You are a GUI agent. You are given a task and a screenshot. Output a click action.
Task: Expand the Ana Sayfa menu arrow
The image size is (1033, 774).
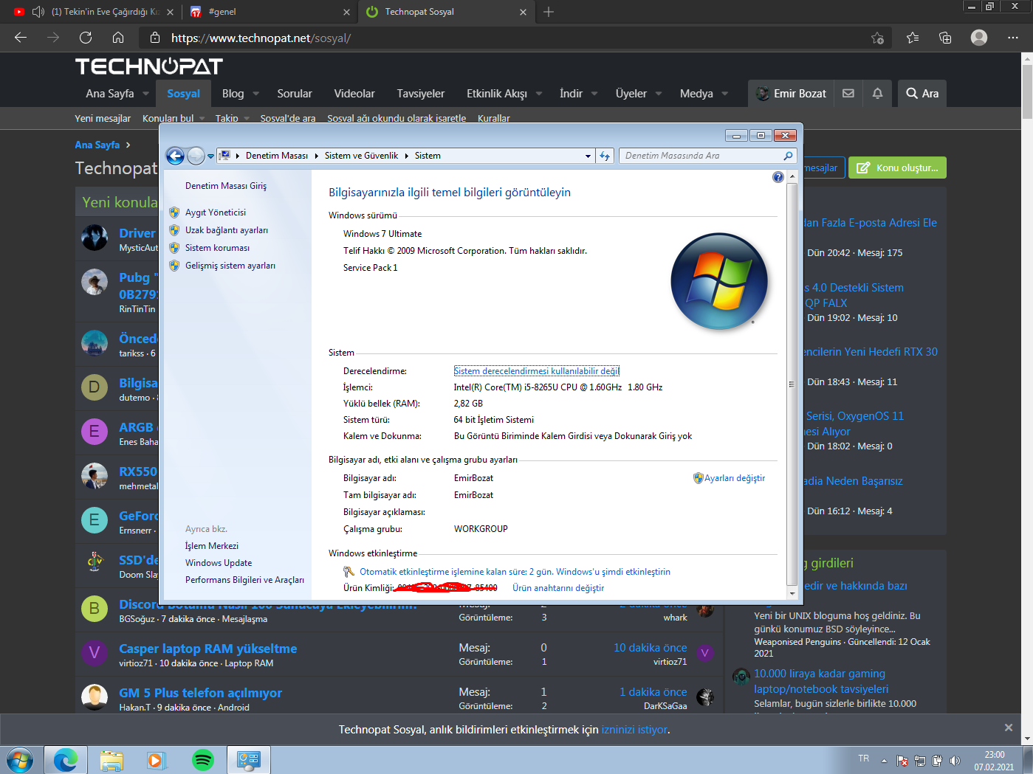(145, 94)
